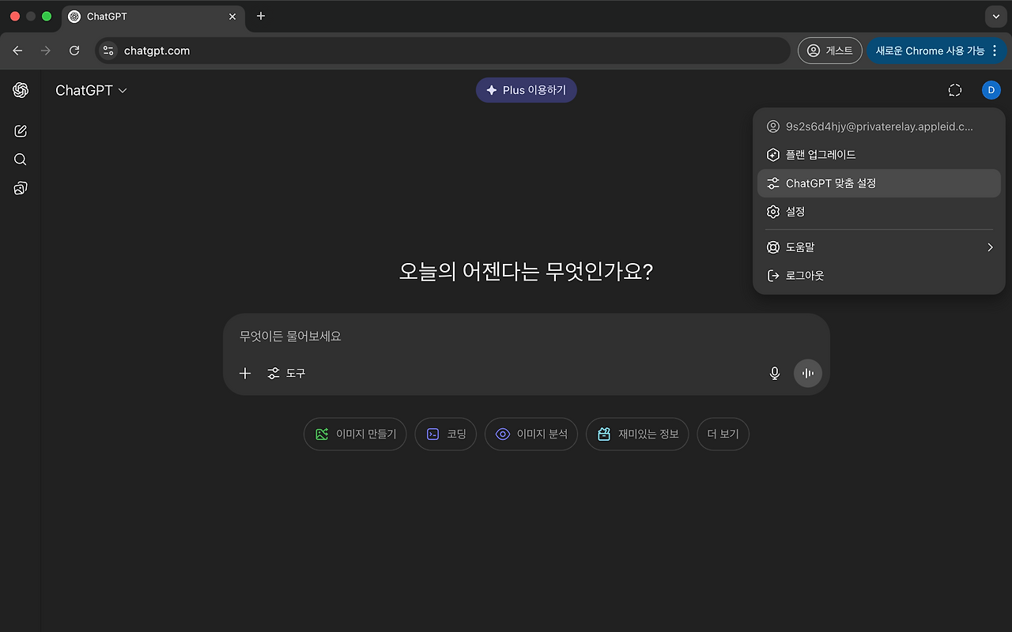Click the chatgpt.com address bar
This screenshot has width=1012, height=632.
(443, 51)
